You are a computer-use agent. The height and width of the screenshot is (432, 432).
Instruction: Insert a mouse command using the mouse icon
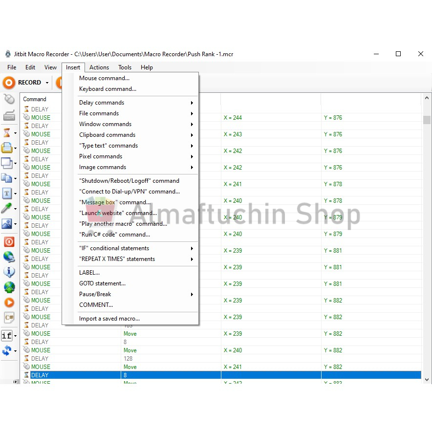[x=9, y=99]
